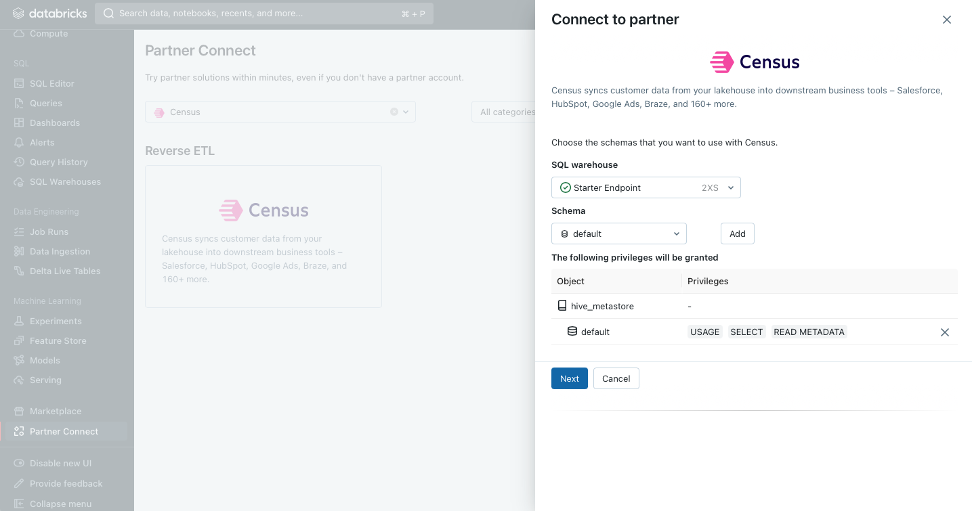Viewport: 972px width, 511px height.
Task: Click the Compute cloud icon
Action: click(x=19, y=33)
